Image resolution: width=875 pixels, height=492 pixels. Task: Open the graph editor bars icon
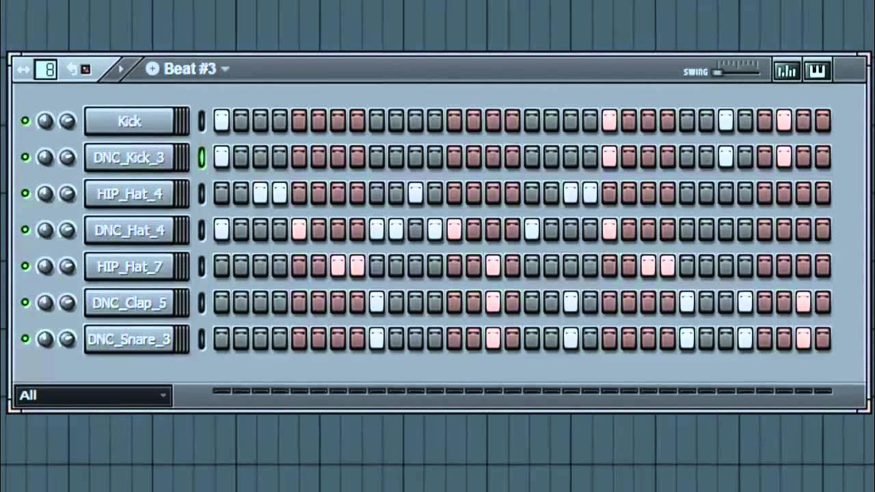(x=787, y=70)
